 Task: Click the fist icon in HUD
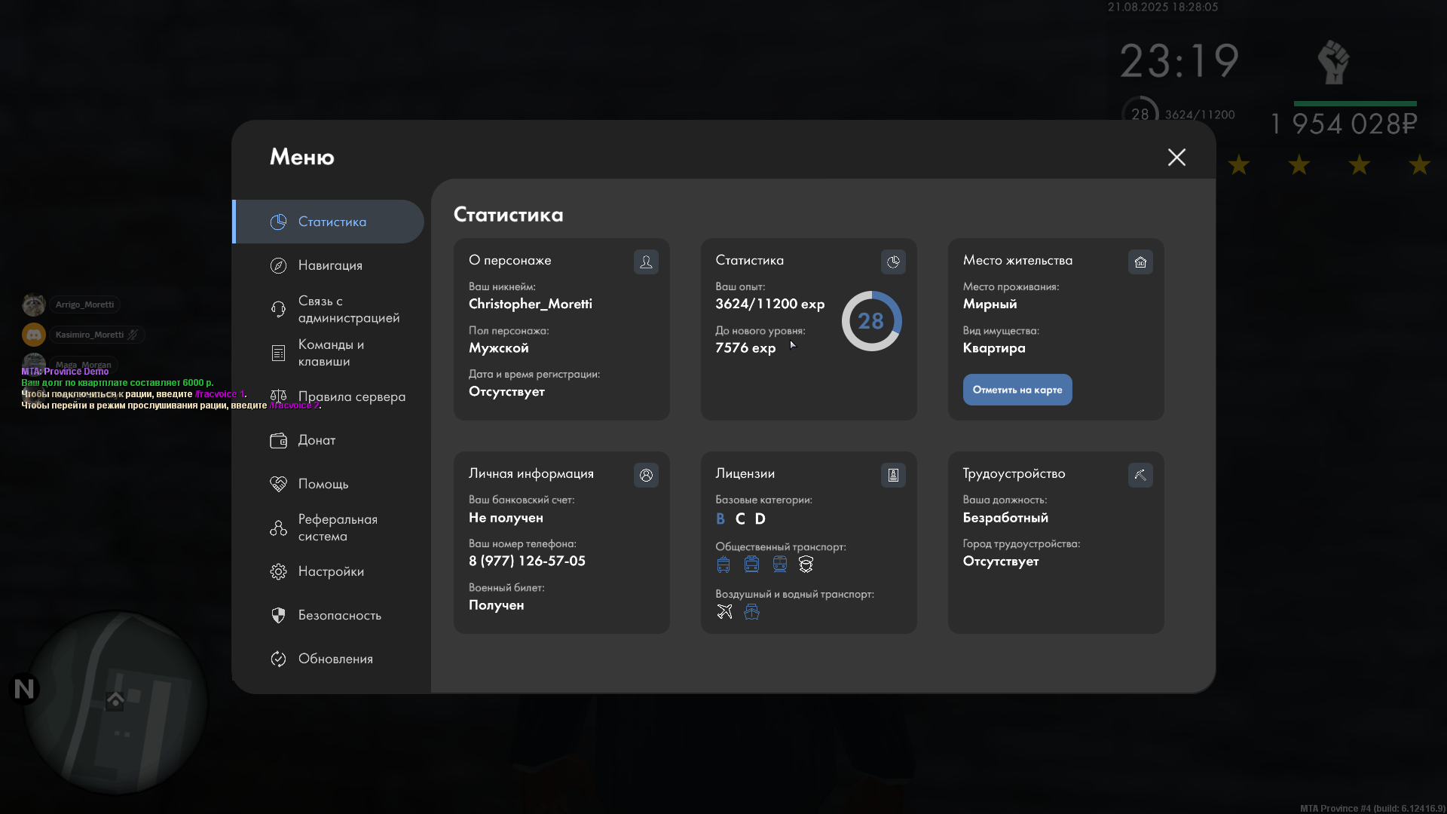coord(1333,62)
